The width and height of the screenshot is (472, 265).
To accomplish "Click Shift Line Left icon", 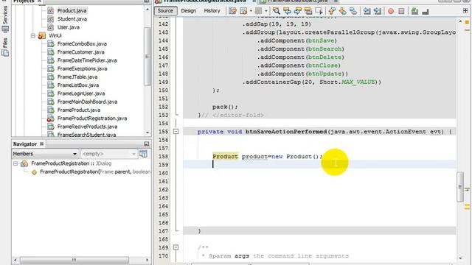I will click(367, 11).
